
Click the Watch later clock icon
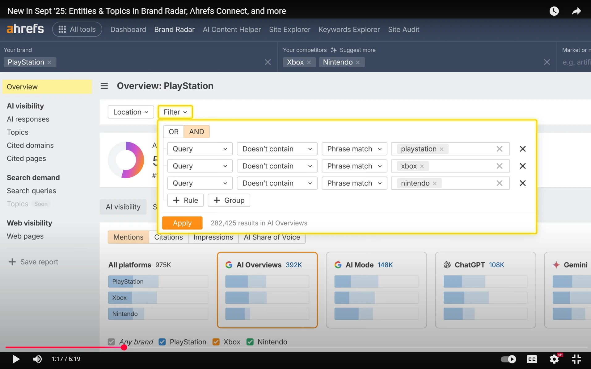(x=554, y=11)
